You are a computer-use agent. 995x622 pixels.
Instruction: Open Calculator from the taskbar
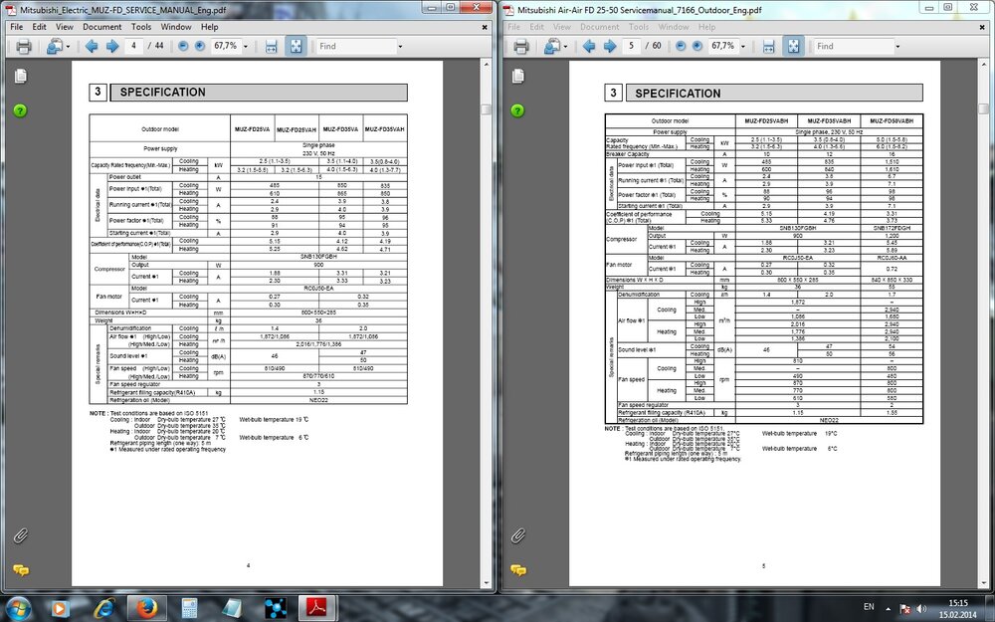(x=189, y=609)
